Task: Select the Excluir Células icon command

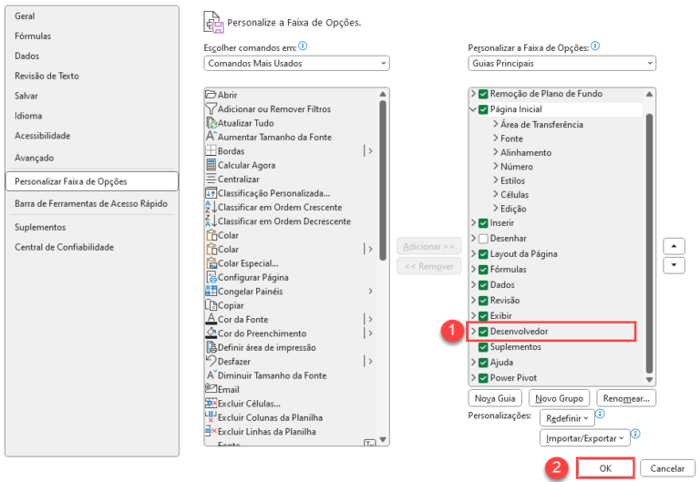Action: (x=211, y=403)
